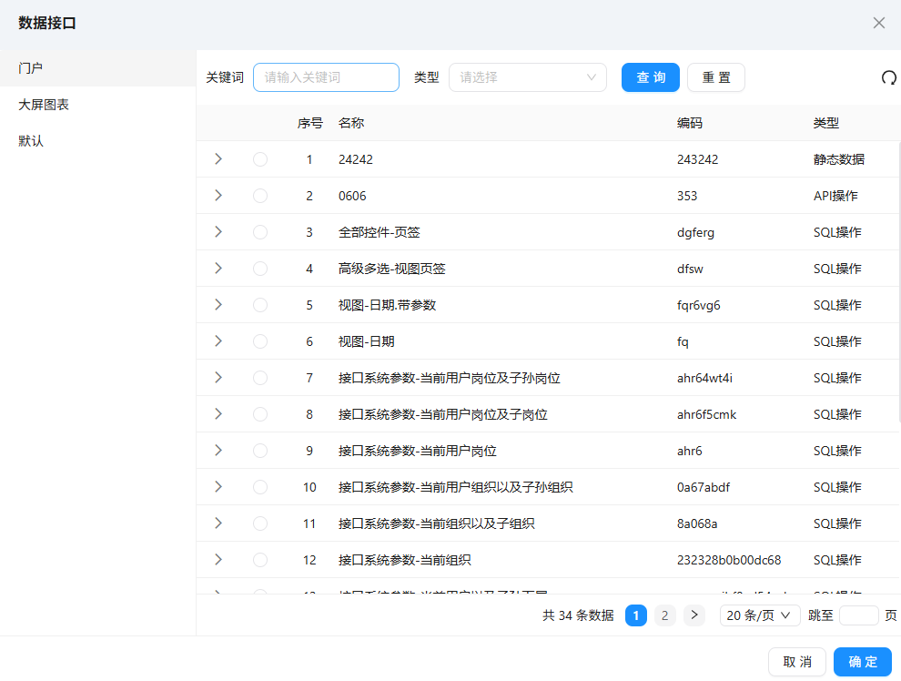Viewport: 901px width, 681px height.
Task: Expand row 1 named 24242
Action: [218, 159]
